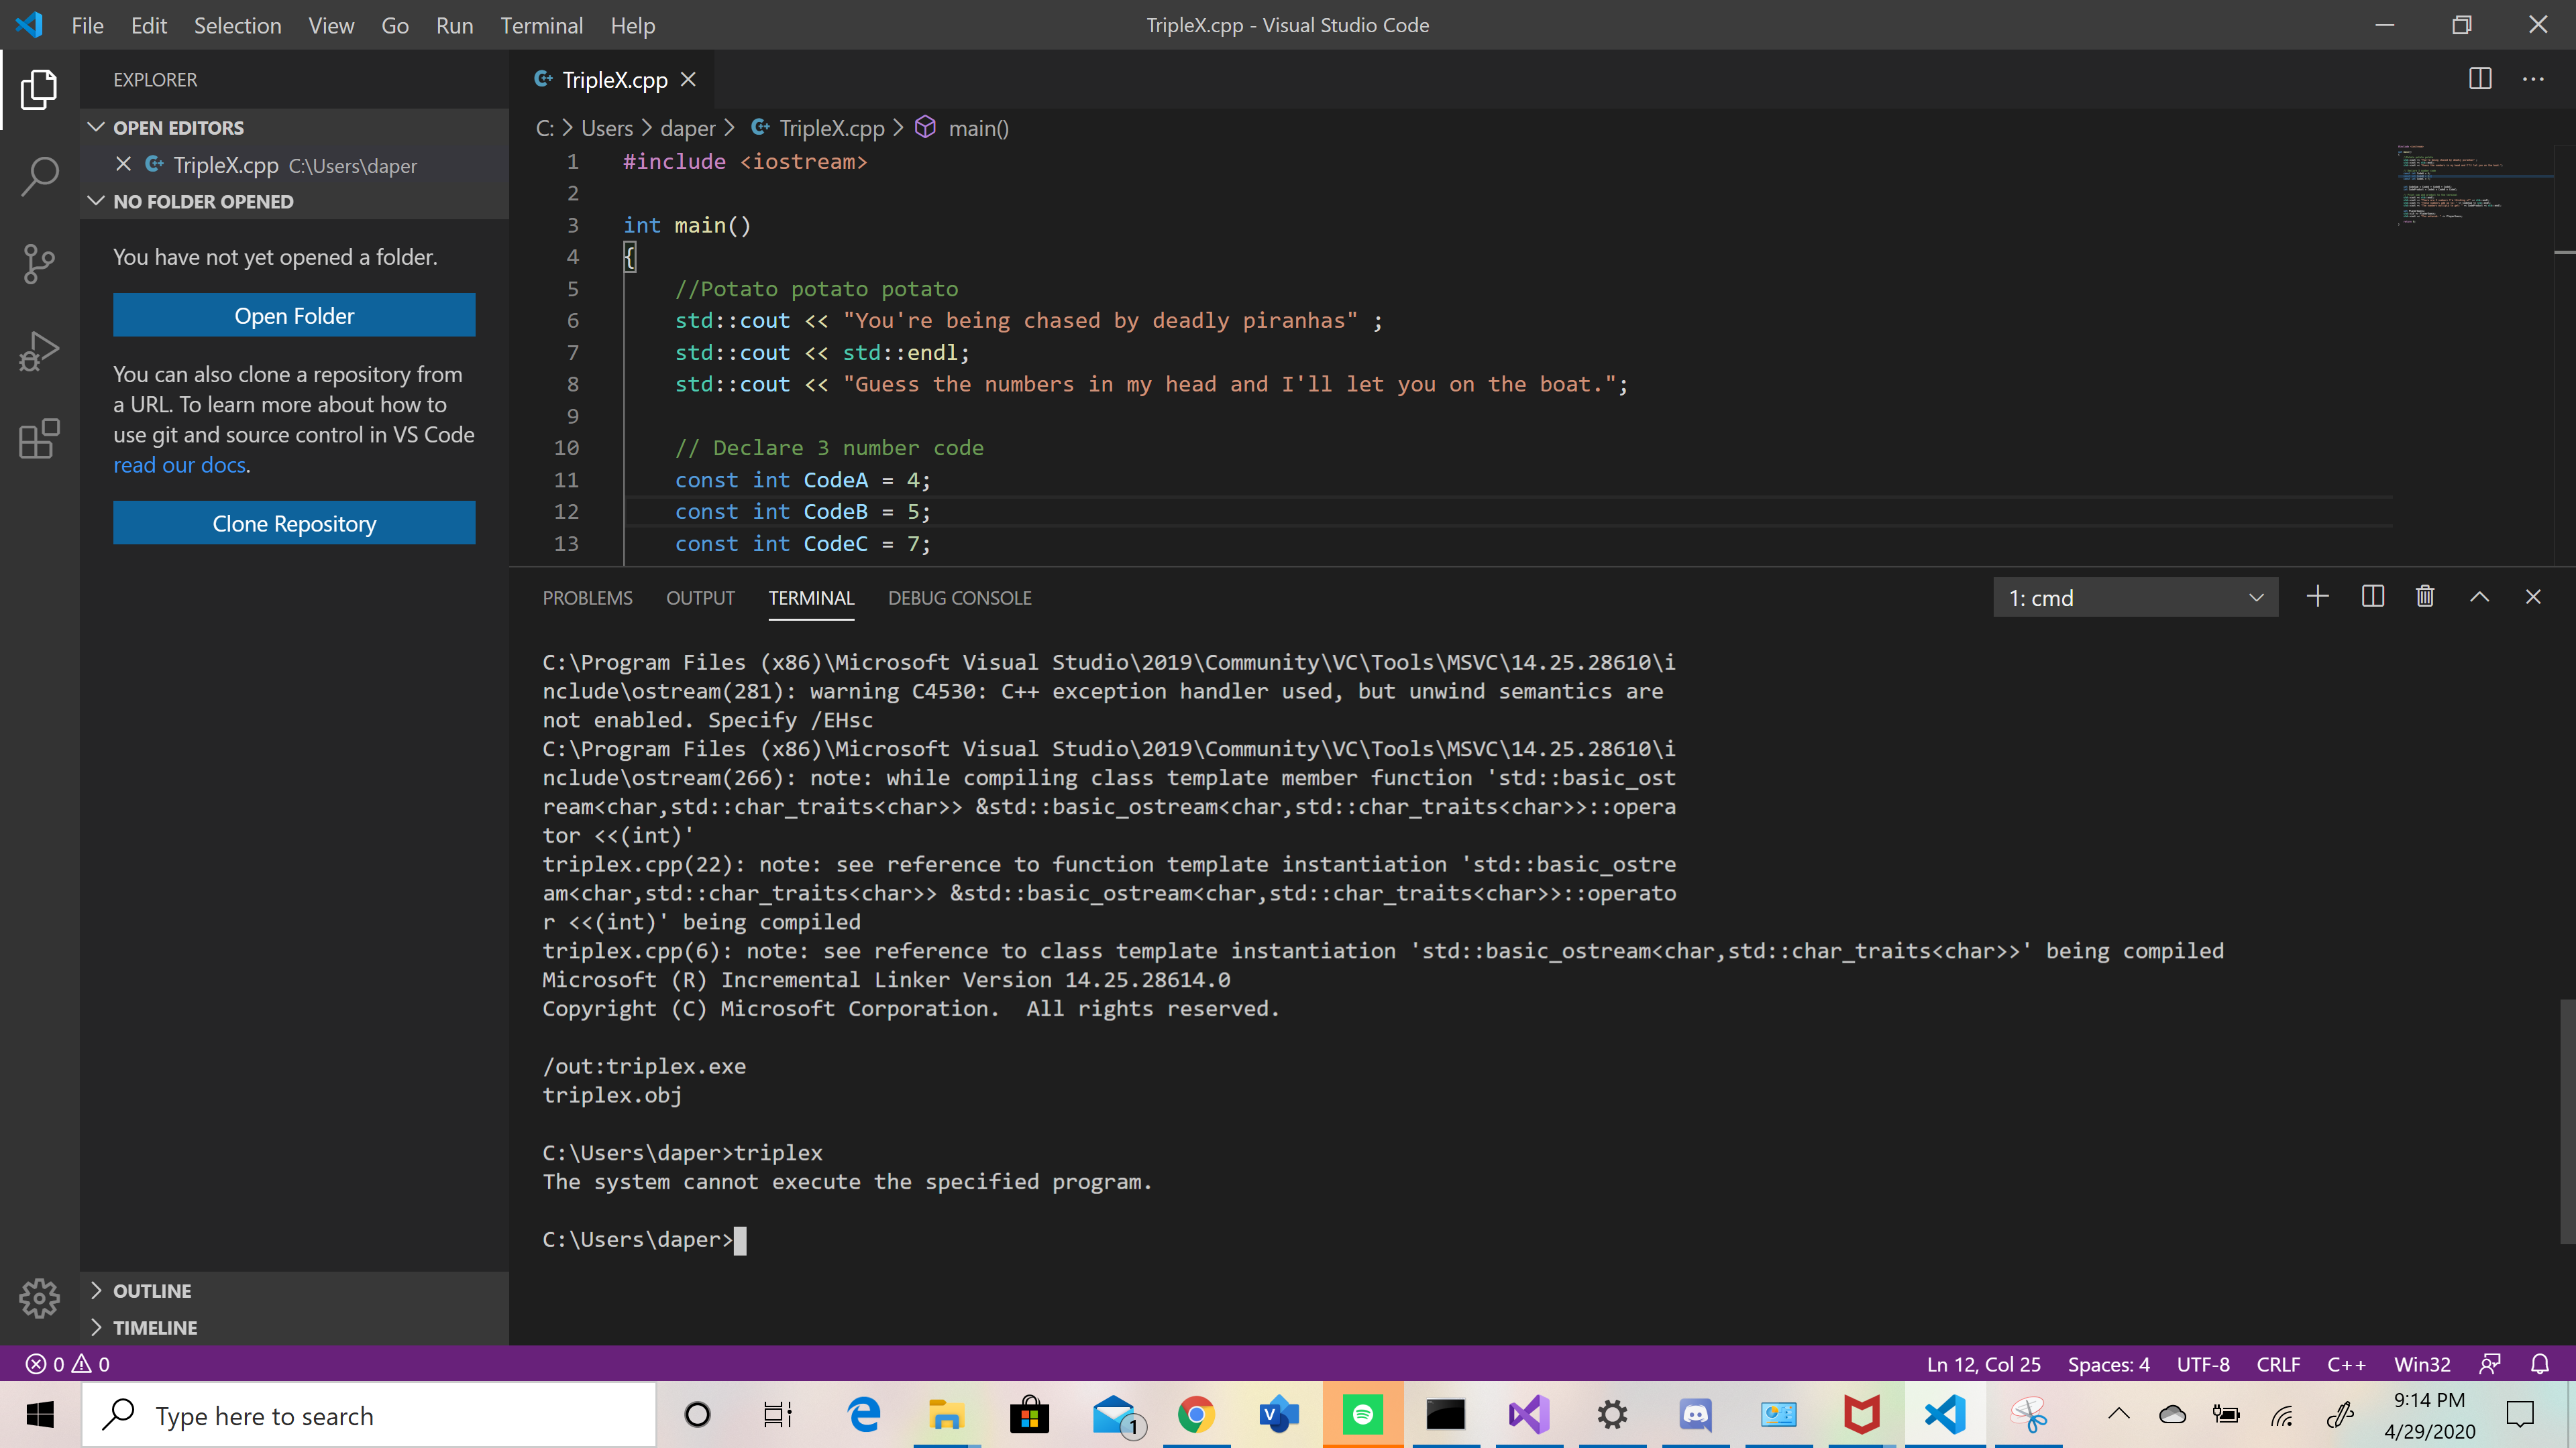
Task: Click errors and warnings status indicator
Action: [68, 1364]
